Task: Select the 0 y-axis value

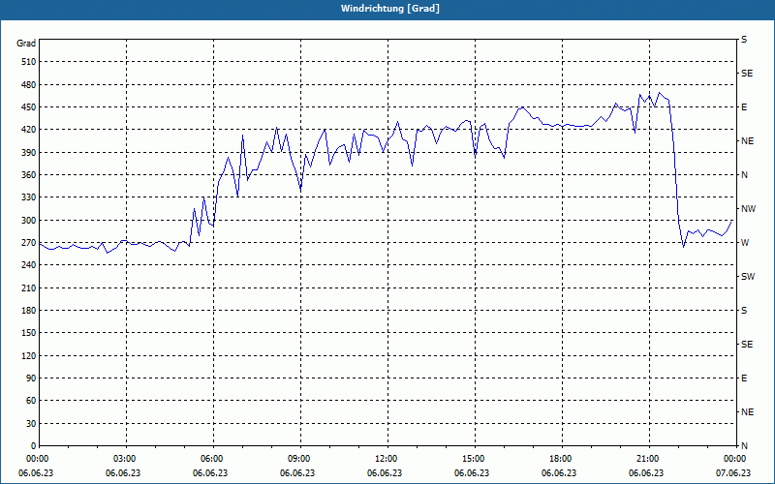Action: click(34, 446)
